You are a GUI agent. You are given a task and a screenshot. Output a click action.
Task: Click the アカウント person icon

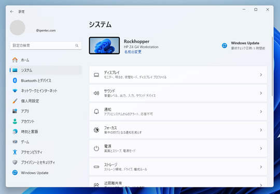pos(15,122)
